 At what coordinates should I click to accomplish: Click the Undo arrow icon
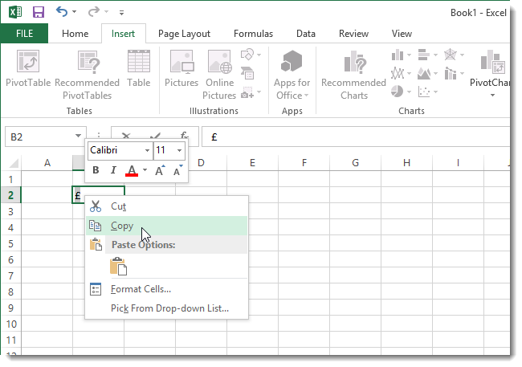(62, 12)
